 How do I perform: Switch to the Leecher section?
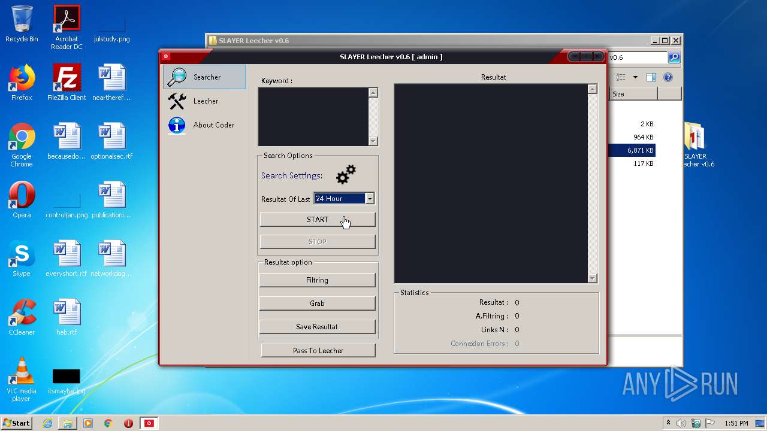pyautogui.click(x=204, y=101)
